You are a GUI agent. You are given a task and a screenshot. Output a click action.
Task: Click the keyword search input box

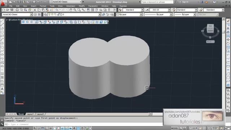[157, 2]
